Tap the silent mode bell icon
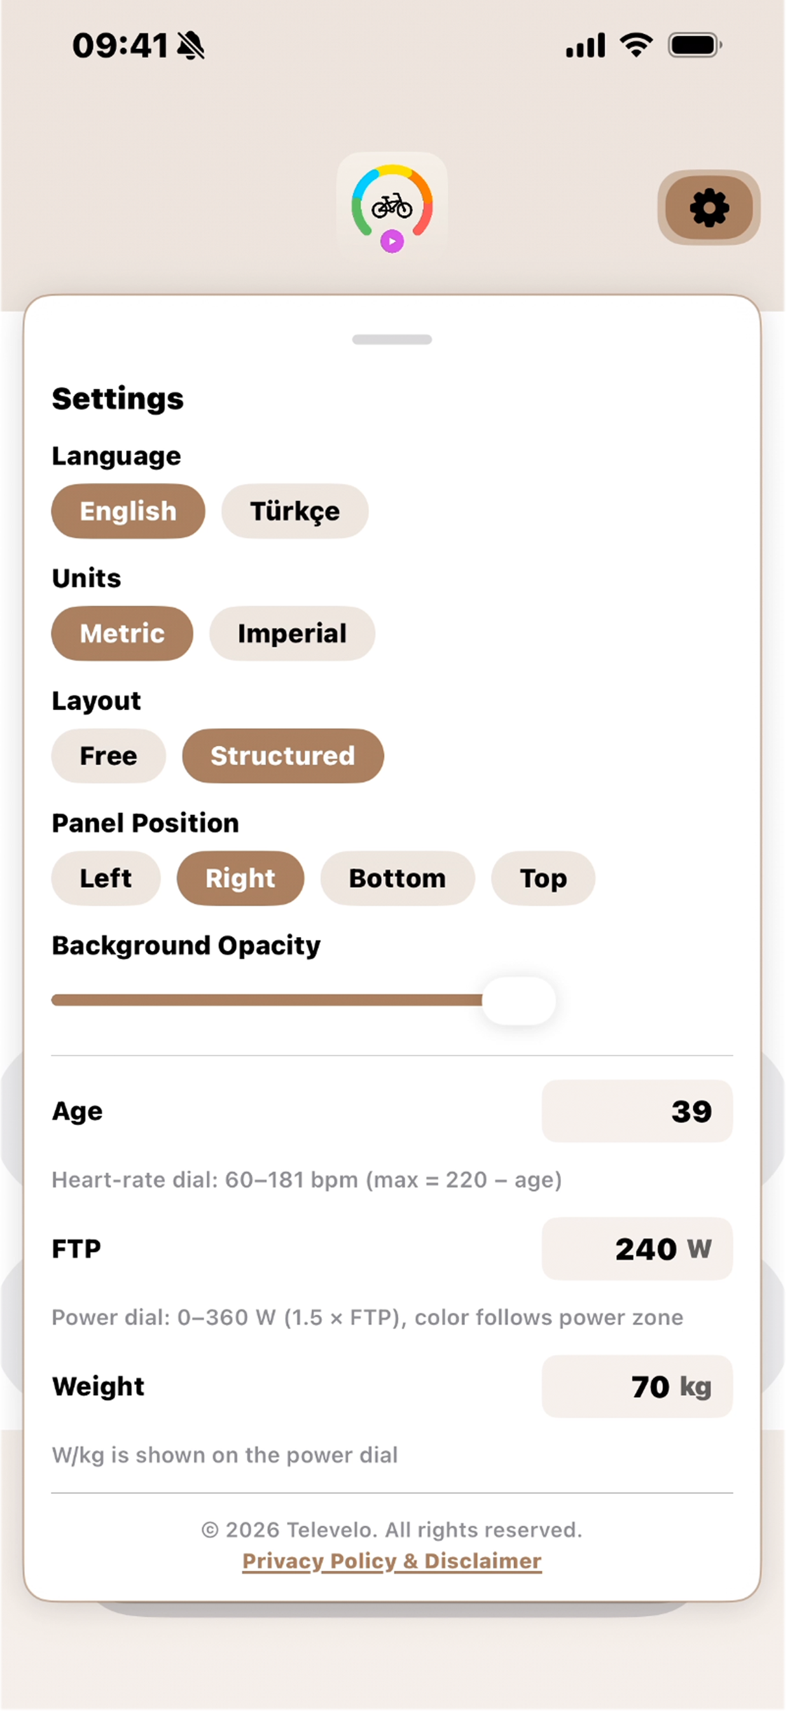790x1711 pixels. (193, 46)
